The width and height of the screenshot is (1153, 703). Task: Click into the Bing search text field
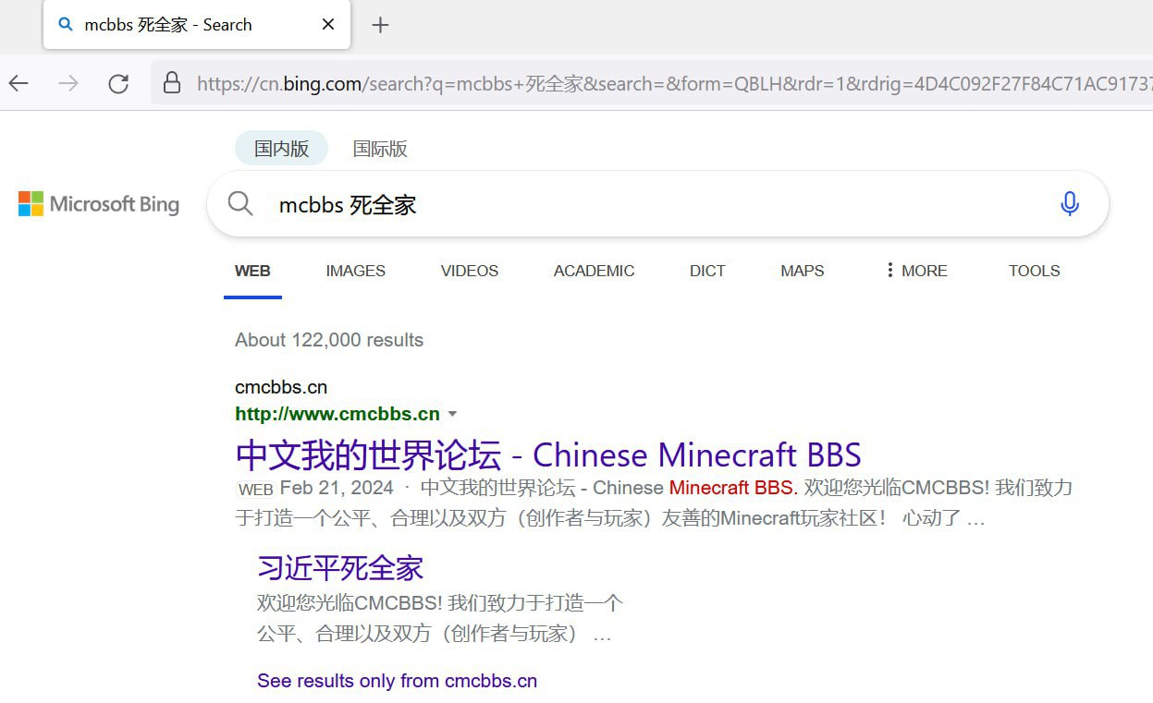[656, 204]
